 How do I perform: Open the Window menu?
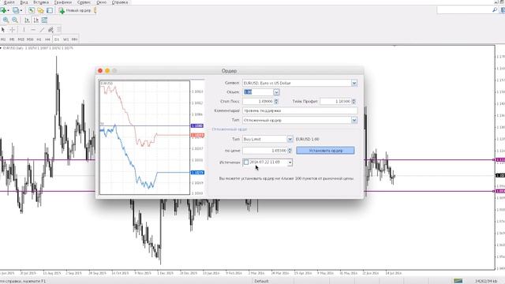pyautogui.click(x=101, y=2)
